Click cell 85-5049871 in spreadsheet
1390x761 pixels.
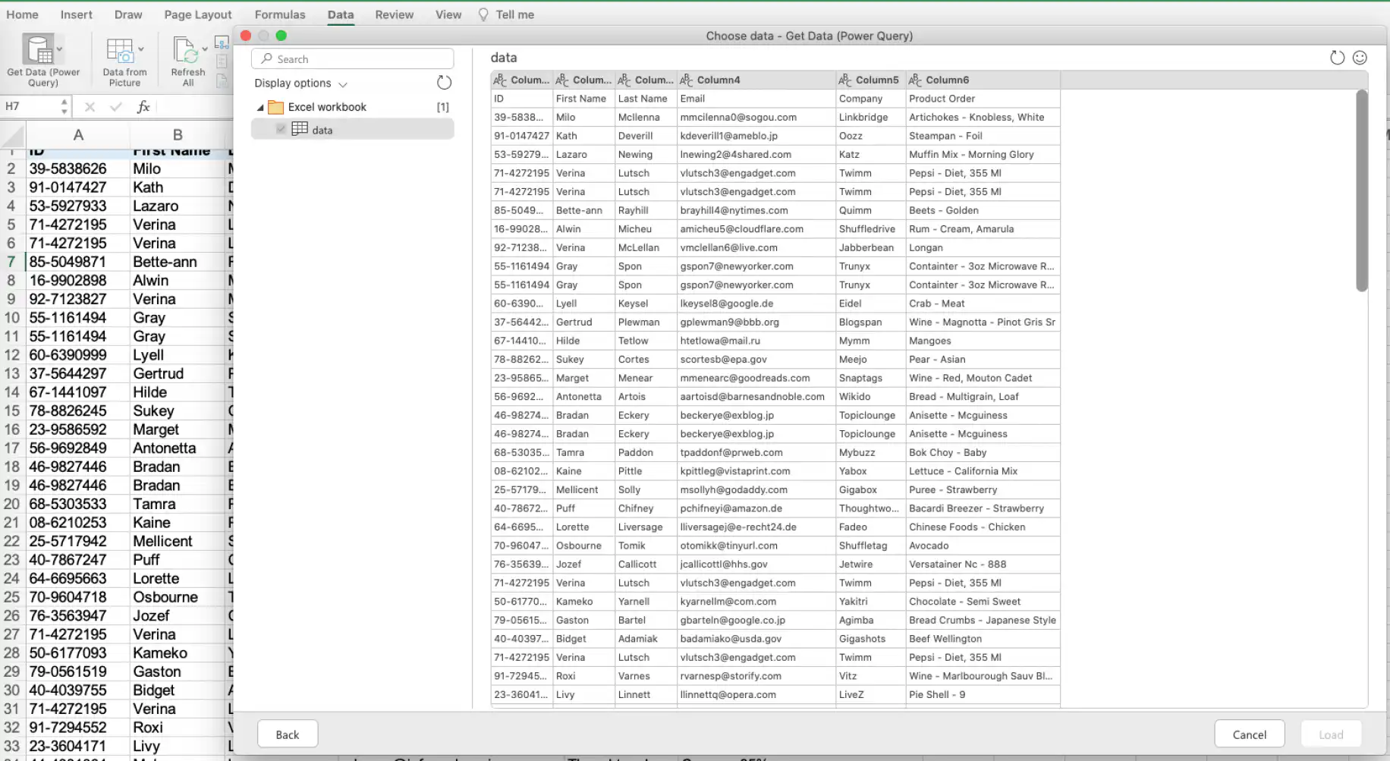pos(77,262)
